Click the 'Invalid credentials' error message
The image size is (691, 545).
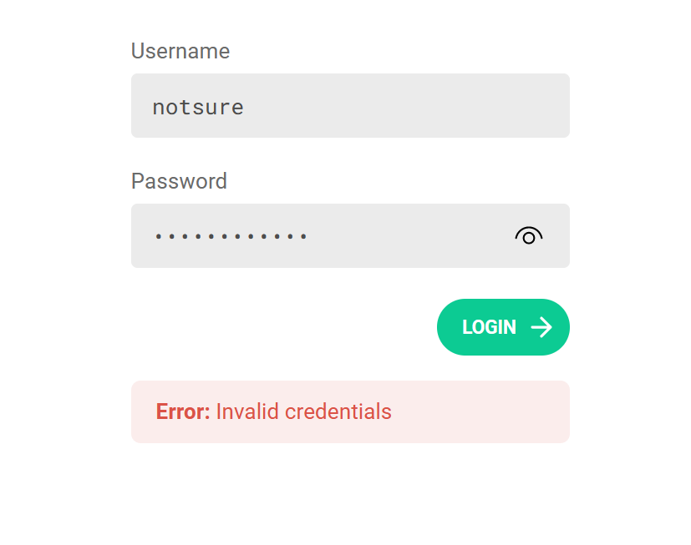(303, 411)
